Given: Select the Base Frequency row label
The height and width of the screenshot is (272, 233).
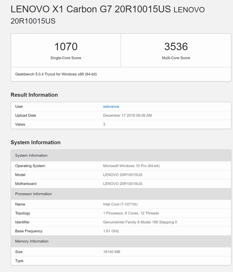Looking at the screenshot, I should [x=29, y=231].
